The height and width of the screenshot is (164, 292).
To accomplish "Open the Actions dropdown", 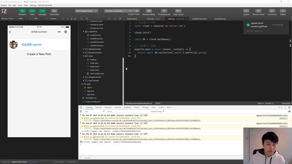I will (x=57, y=19).
